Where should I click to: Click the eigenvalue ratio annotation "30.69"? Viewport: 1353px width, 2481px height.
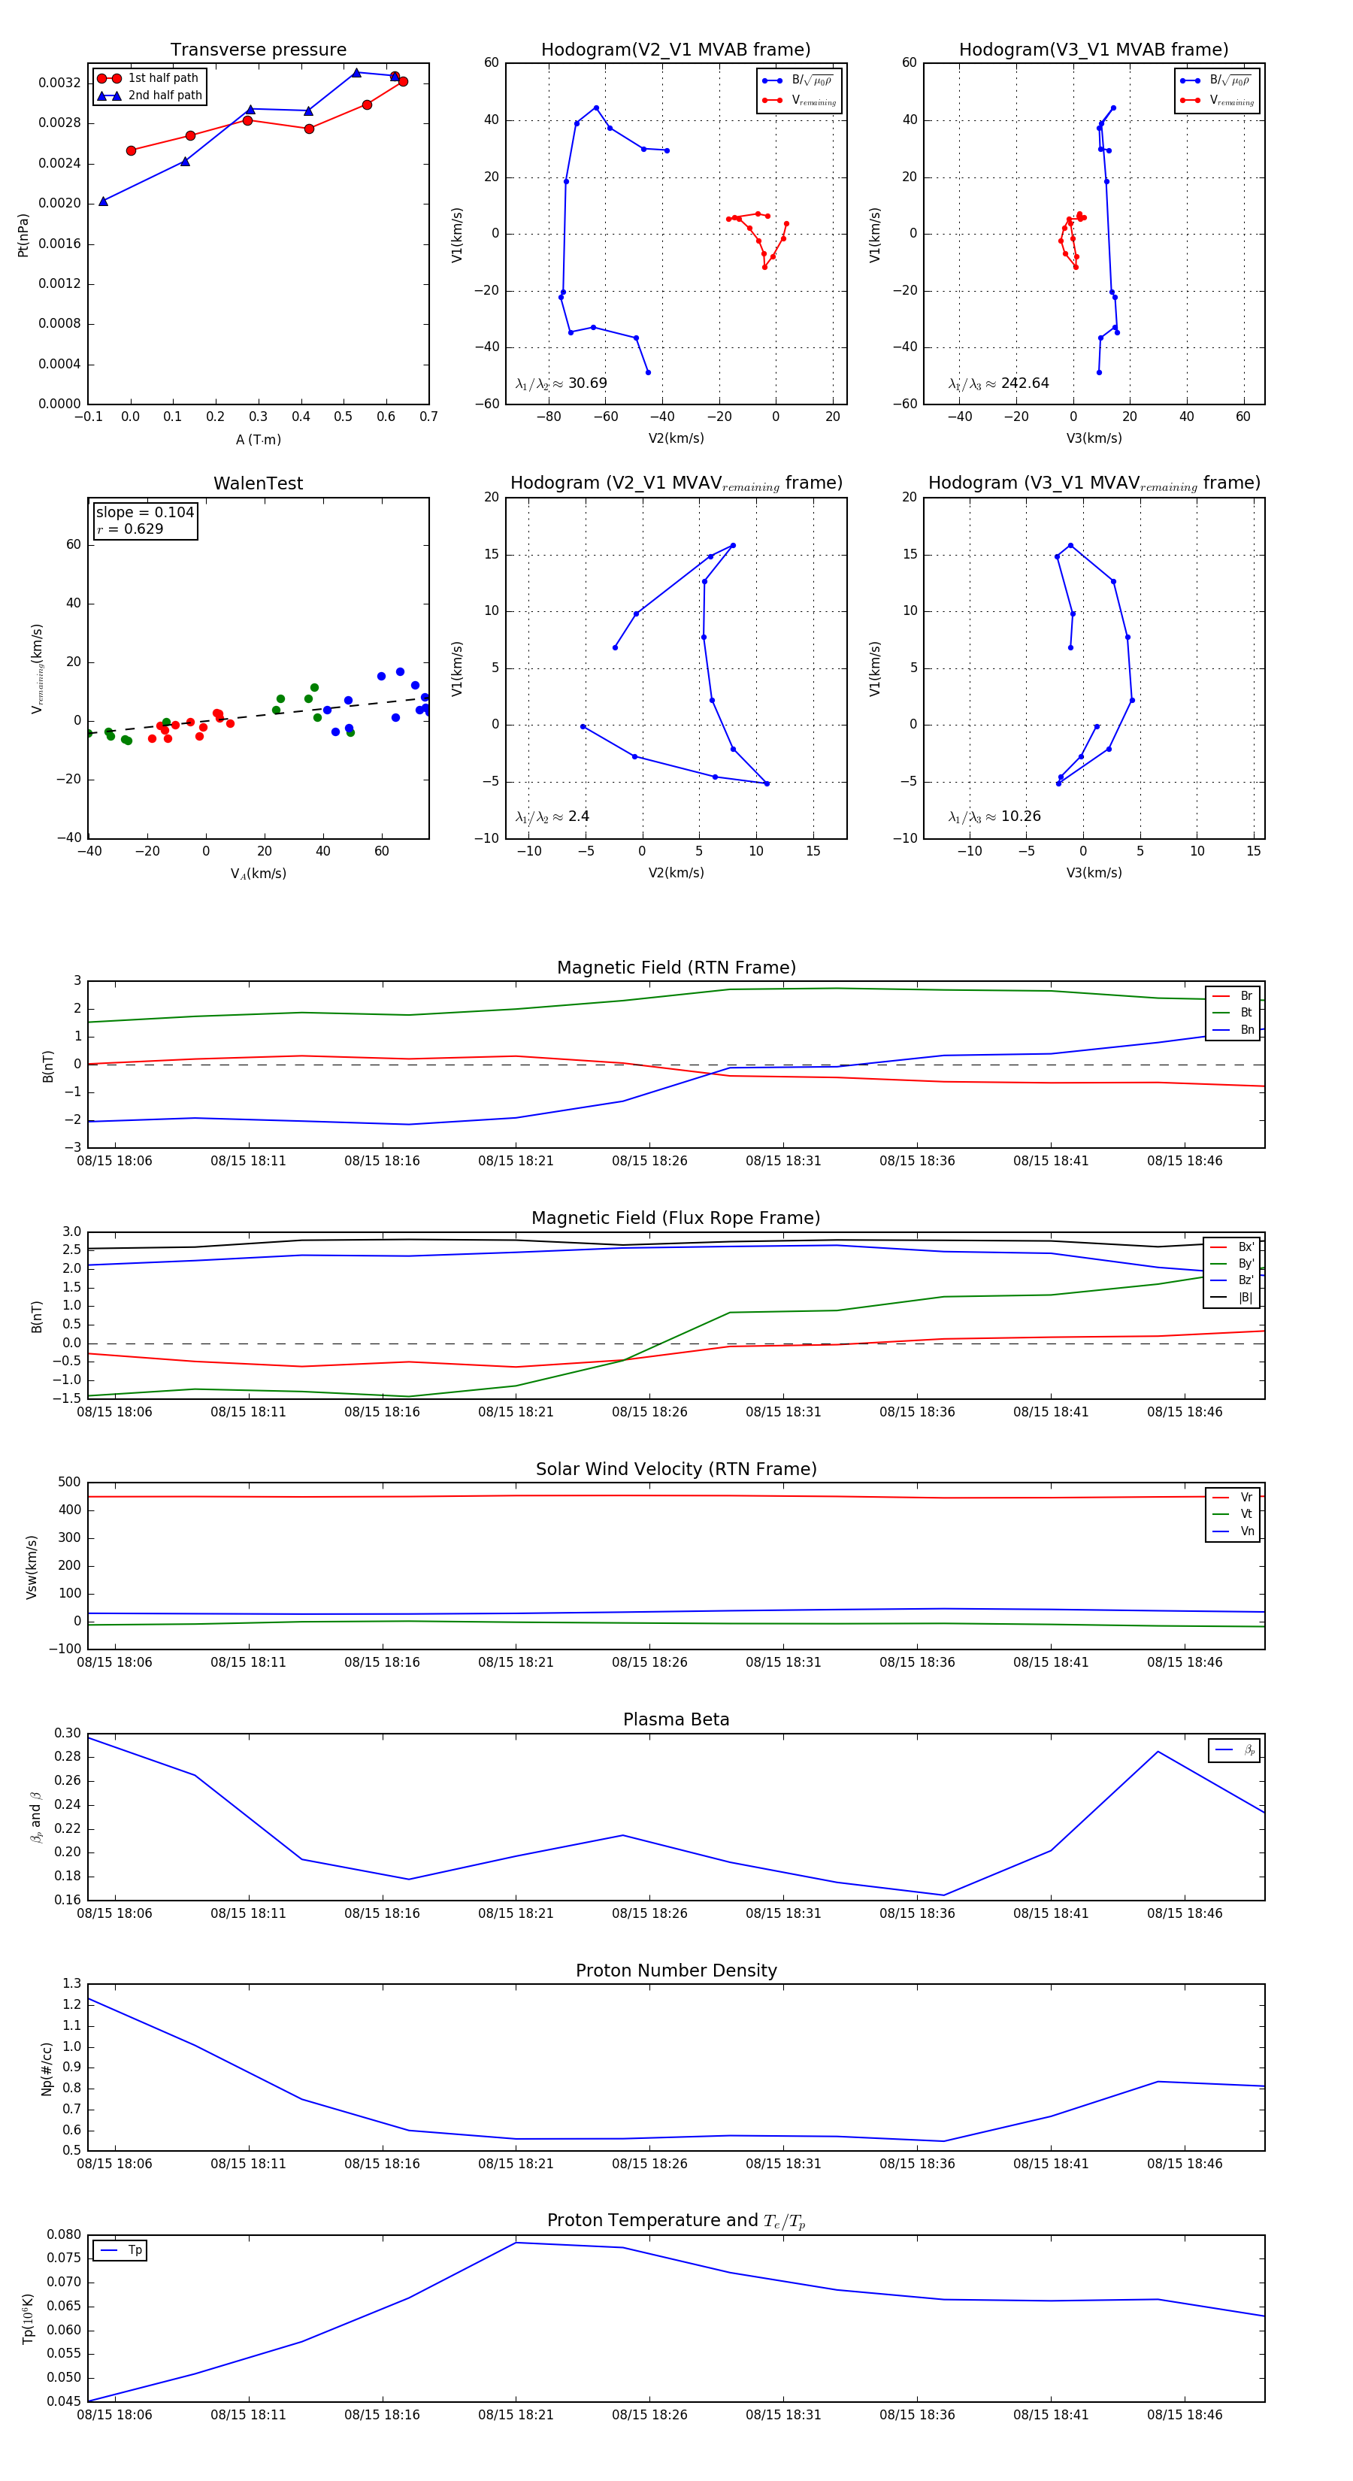tap(561, 383)
